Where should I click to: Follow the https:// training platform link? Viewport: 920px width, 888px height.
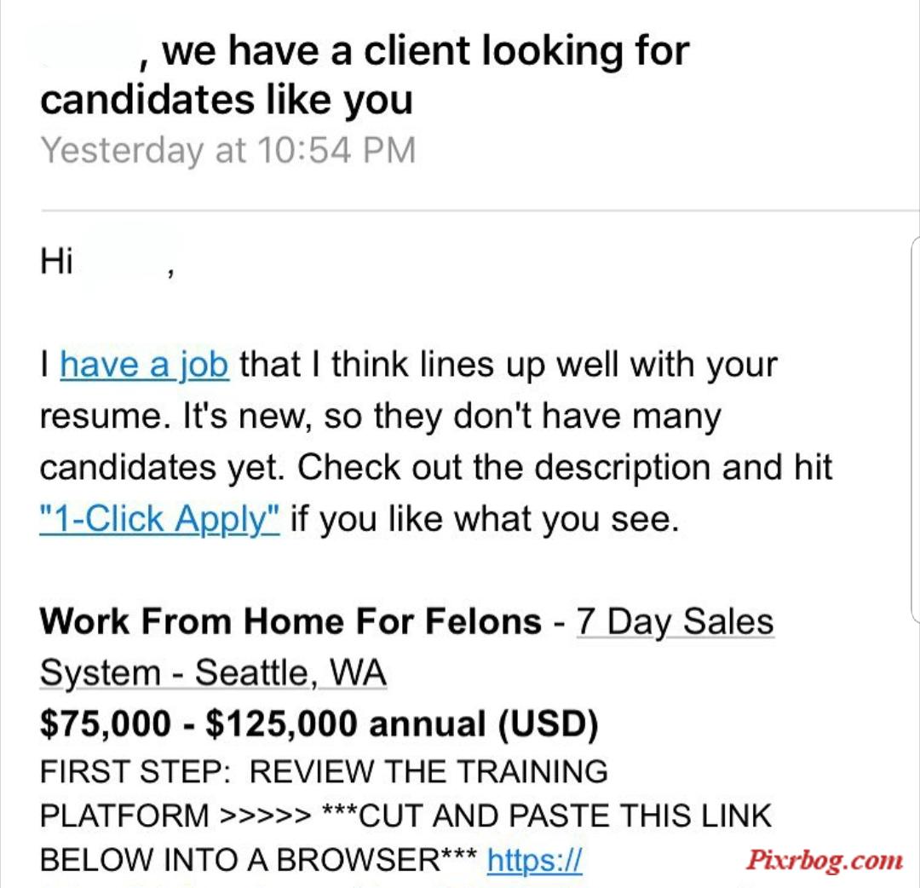pos(534,861)
